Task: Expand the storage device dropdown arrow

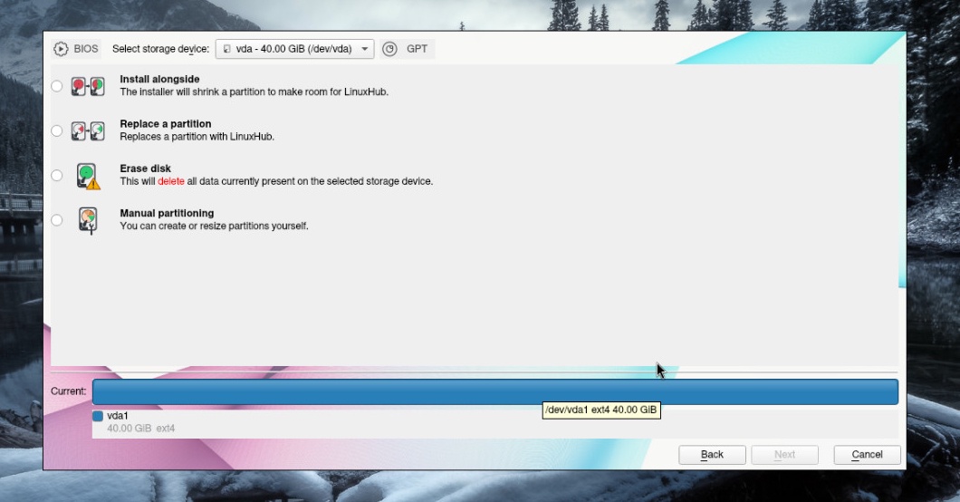Action: [x=364, y=49]
